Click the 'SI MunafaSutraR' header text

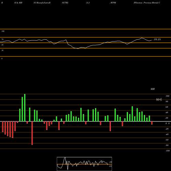click(x=42, y=3)
